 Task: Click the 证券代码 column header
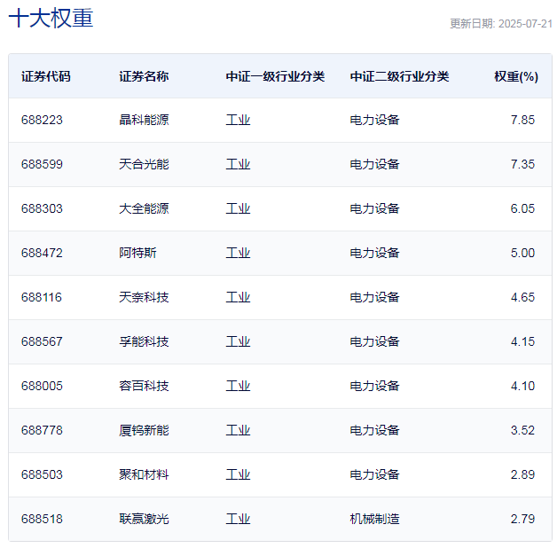pyautogui.click(x=46, y=76)
